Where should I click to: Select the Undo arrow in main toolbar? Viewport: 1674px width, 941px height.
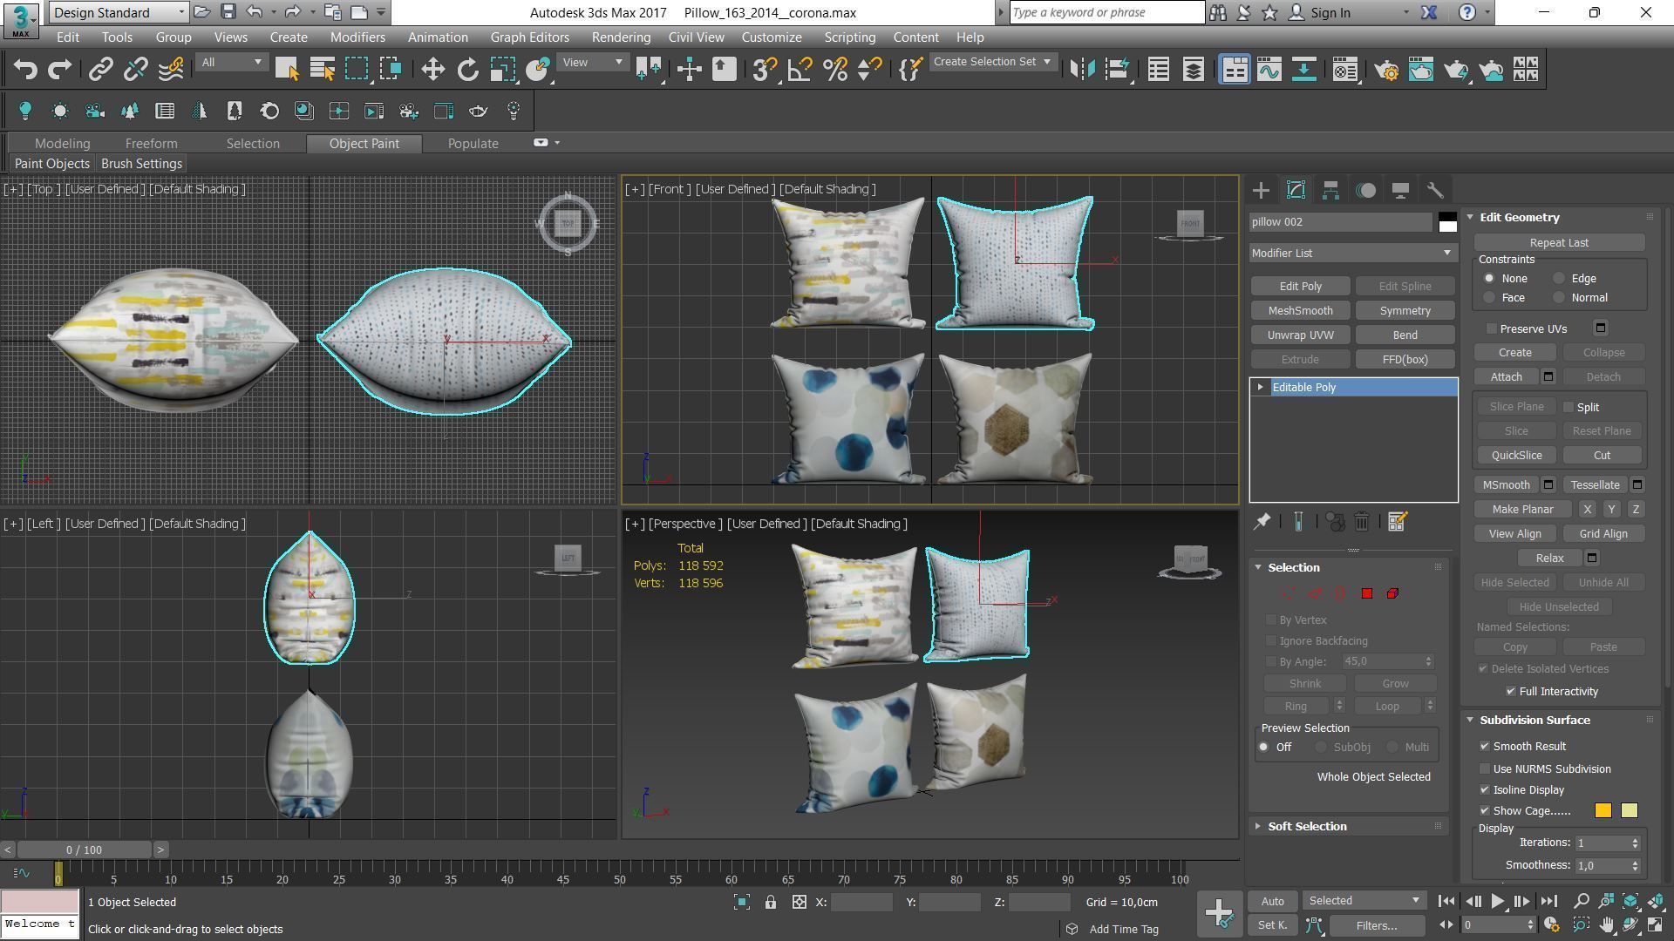point(25,70)
